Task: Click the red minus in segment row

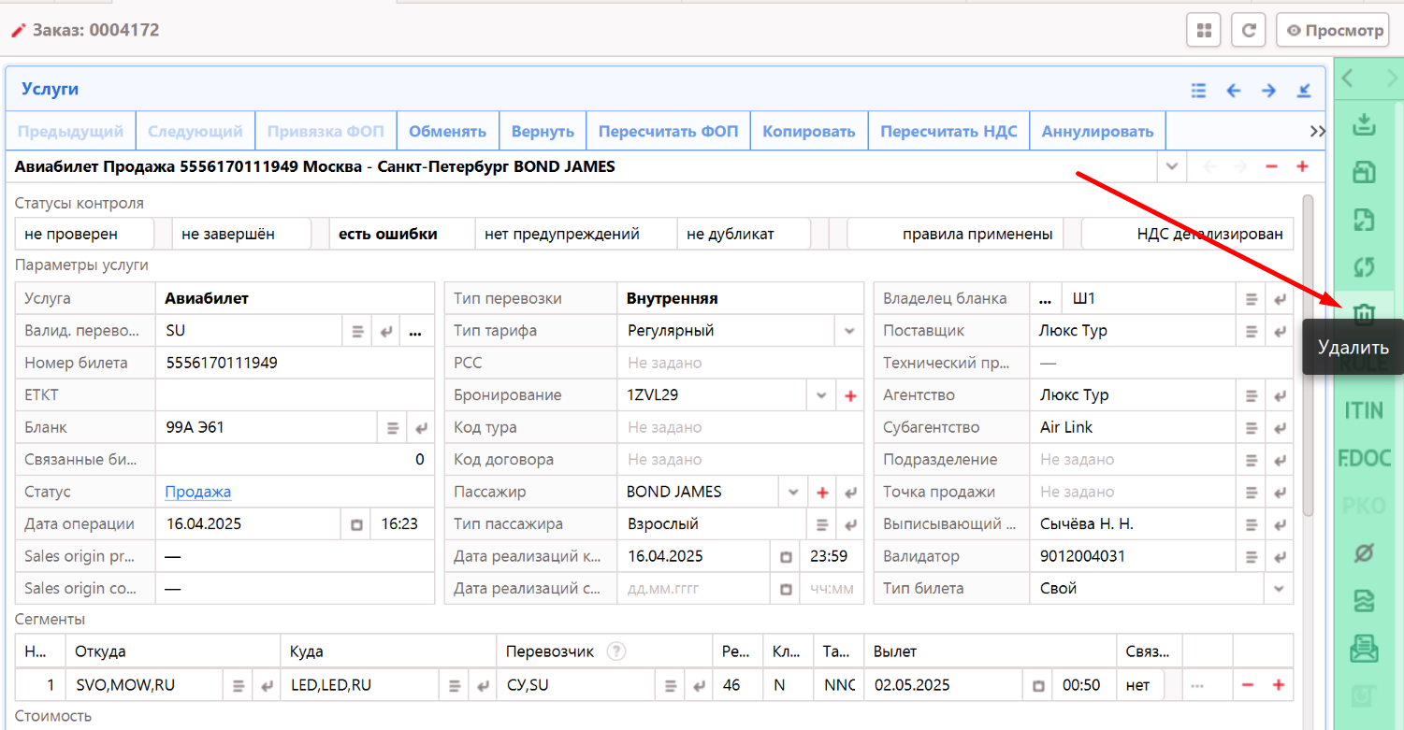Action: pos(1247,685)
